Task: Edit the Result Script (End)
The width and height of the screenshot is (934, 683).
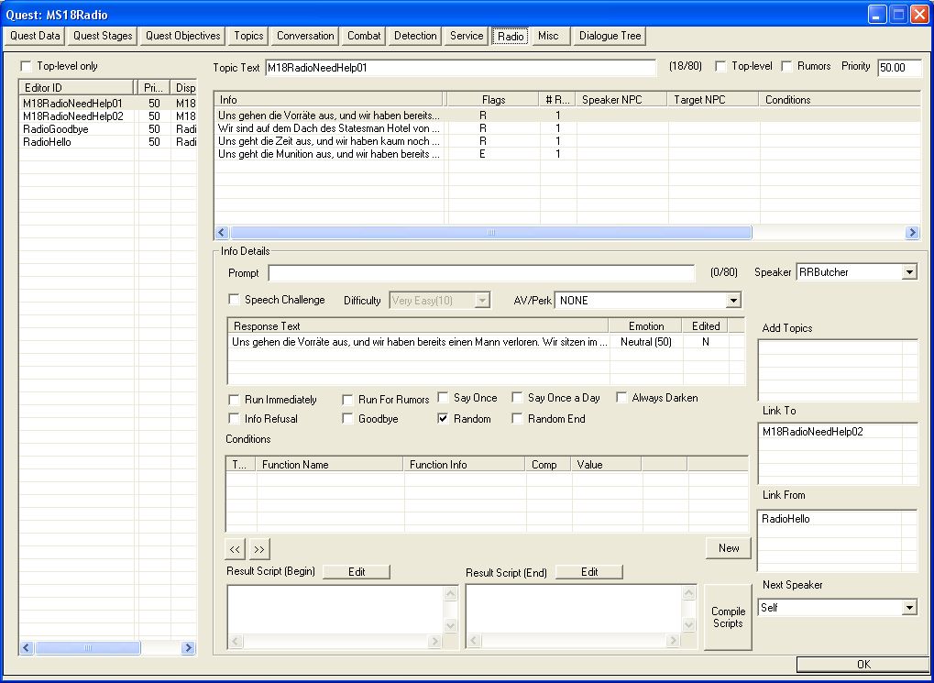Action: point(589,572)
